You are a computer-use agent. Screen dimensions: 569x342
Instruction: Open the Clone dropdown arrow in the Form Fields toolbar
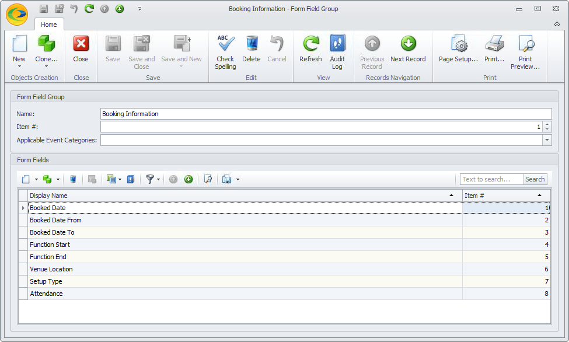point(58,179)
